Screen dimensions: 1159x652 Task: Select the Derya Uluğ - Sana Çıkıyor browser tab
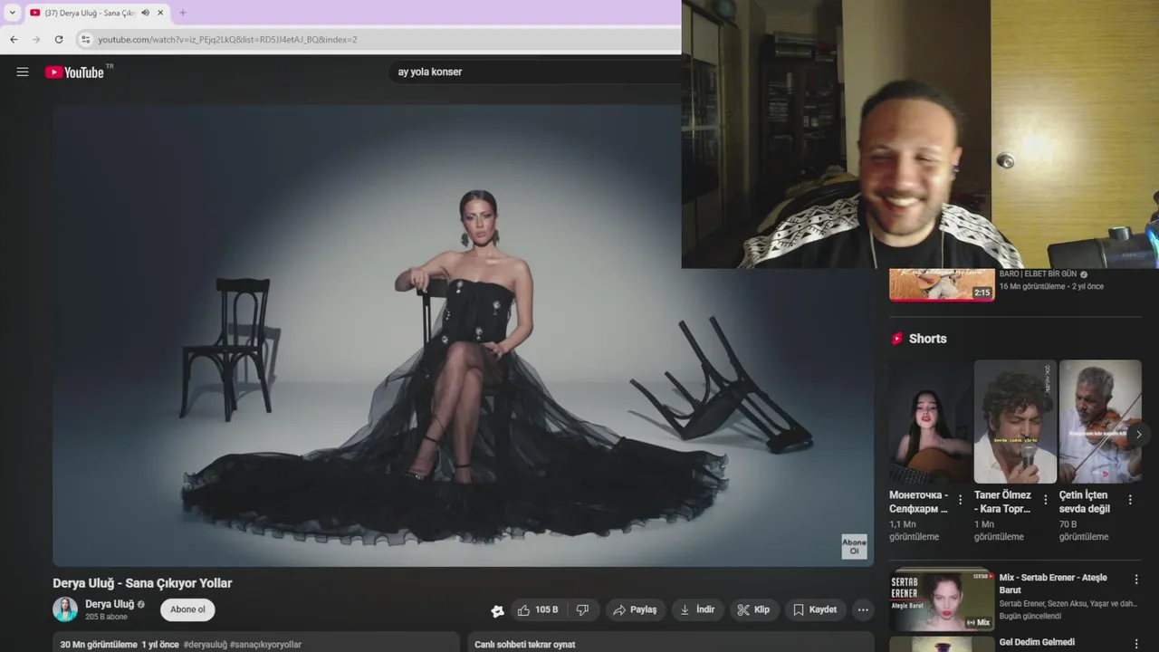pos(96,13)
